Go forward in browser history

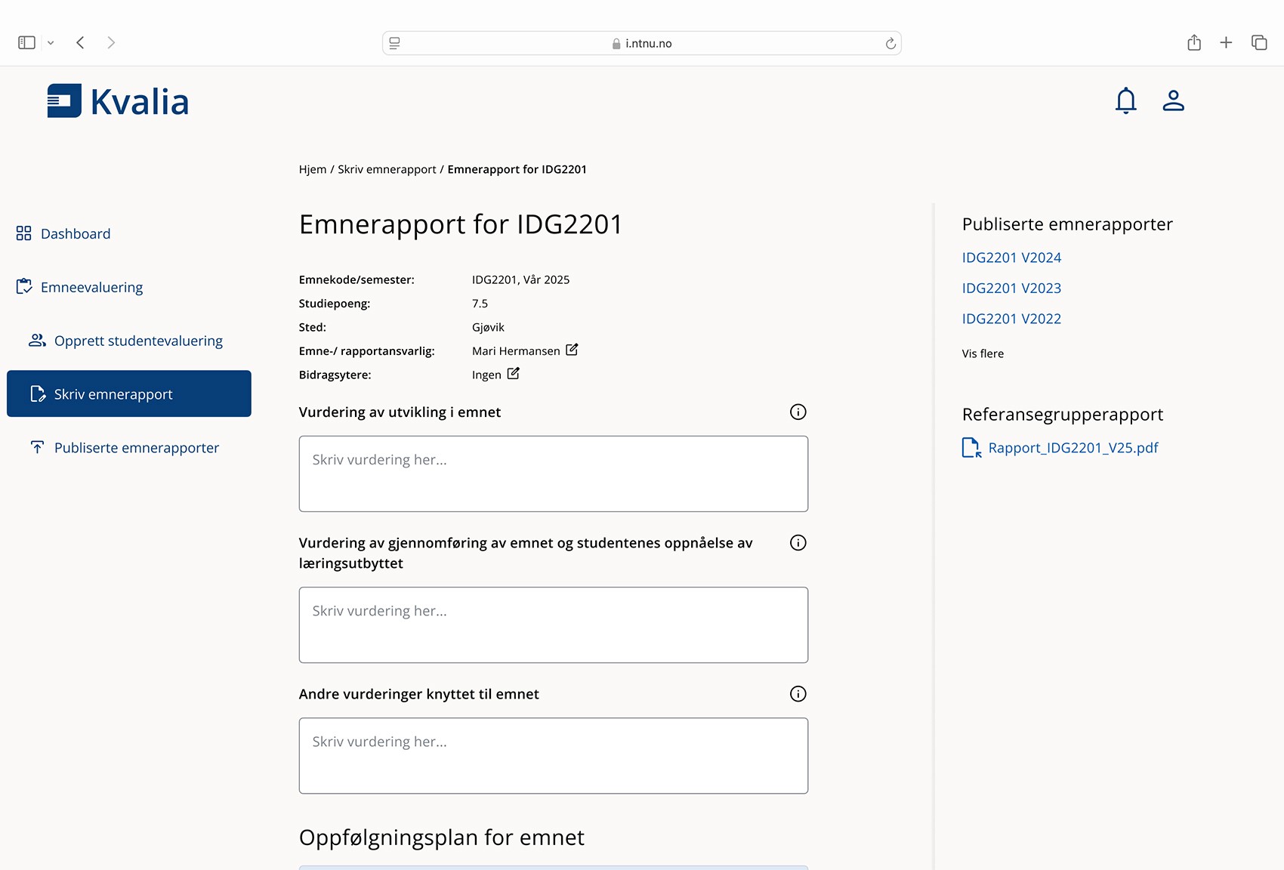click(x=111, y=42)
